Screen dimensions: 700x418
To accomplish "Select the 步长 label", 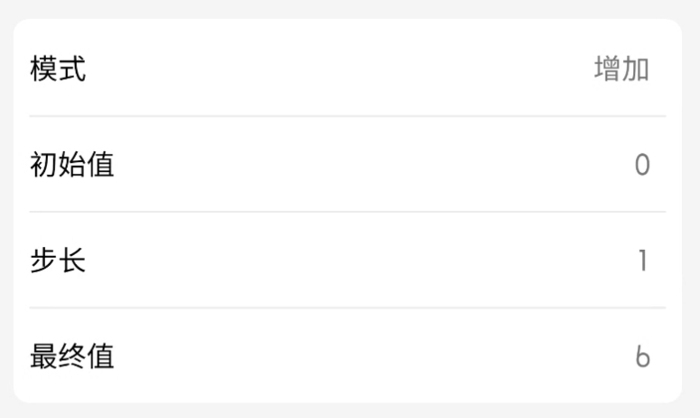I will coord(58,261).
